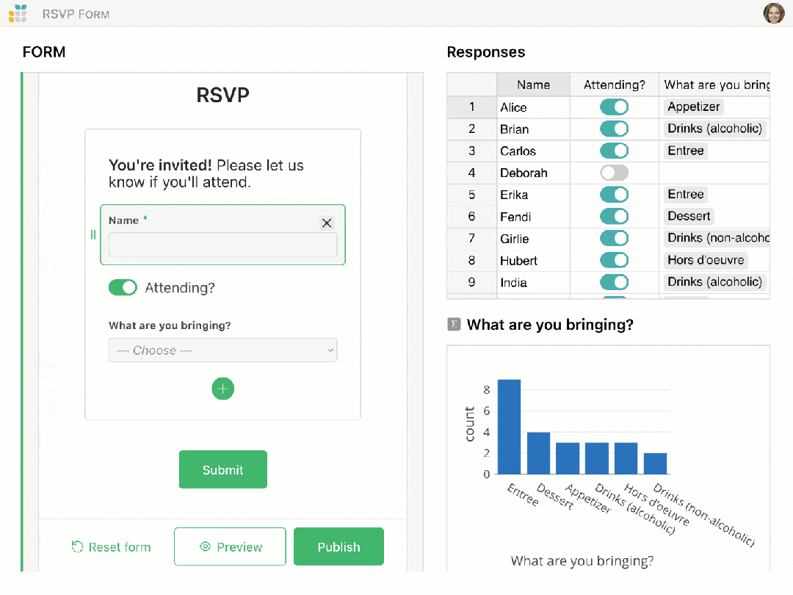
Task: Select the Attending? column header
Action: pyautogui.click(x=615, y=84)
